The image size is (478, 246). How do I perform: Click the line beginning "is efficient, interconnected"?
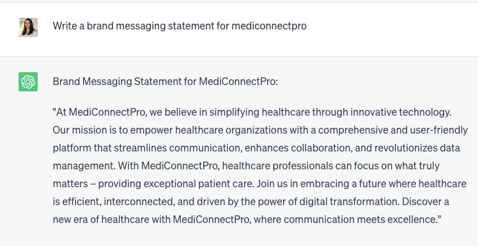coord(251,202)
